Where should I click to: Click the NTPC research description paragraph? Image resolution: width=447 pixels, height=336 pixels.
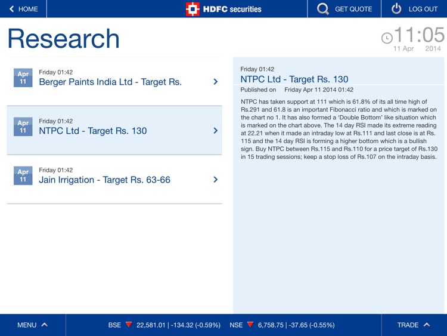(x=339, y=129)
